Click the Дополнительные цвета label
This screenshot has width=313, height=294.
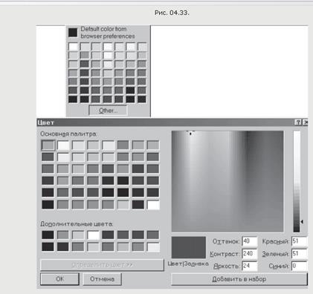[77, 224]
